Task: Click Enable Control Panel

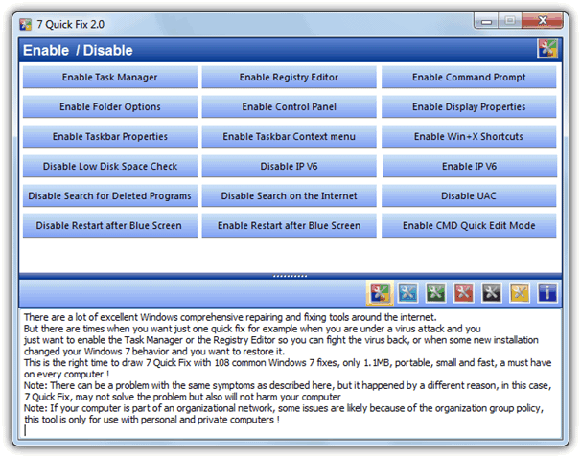Action: tap(289, 106)
